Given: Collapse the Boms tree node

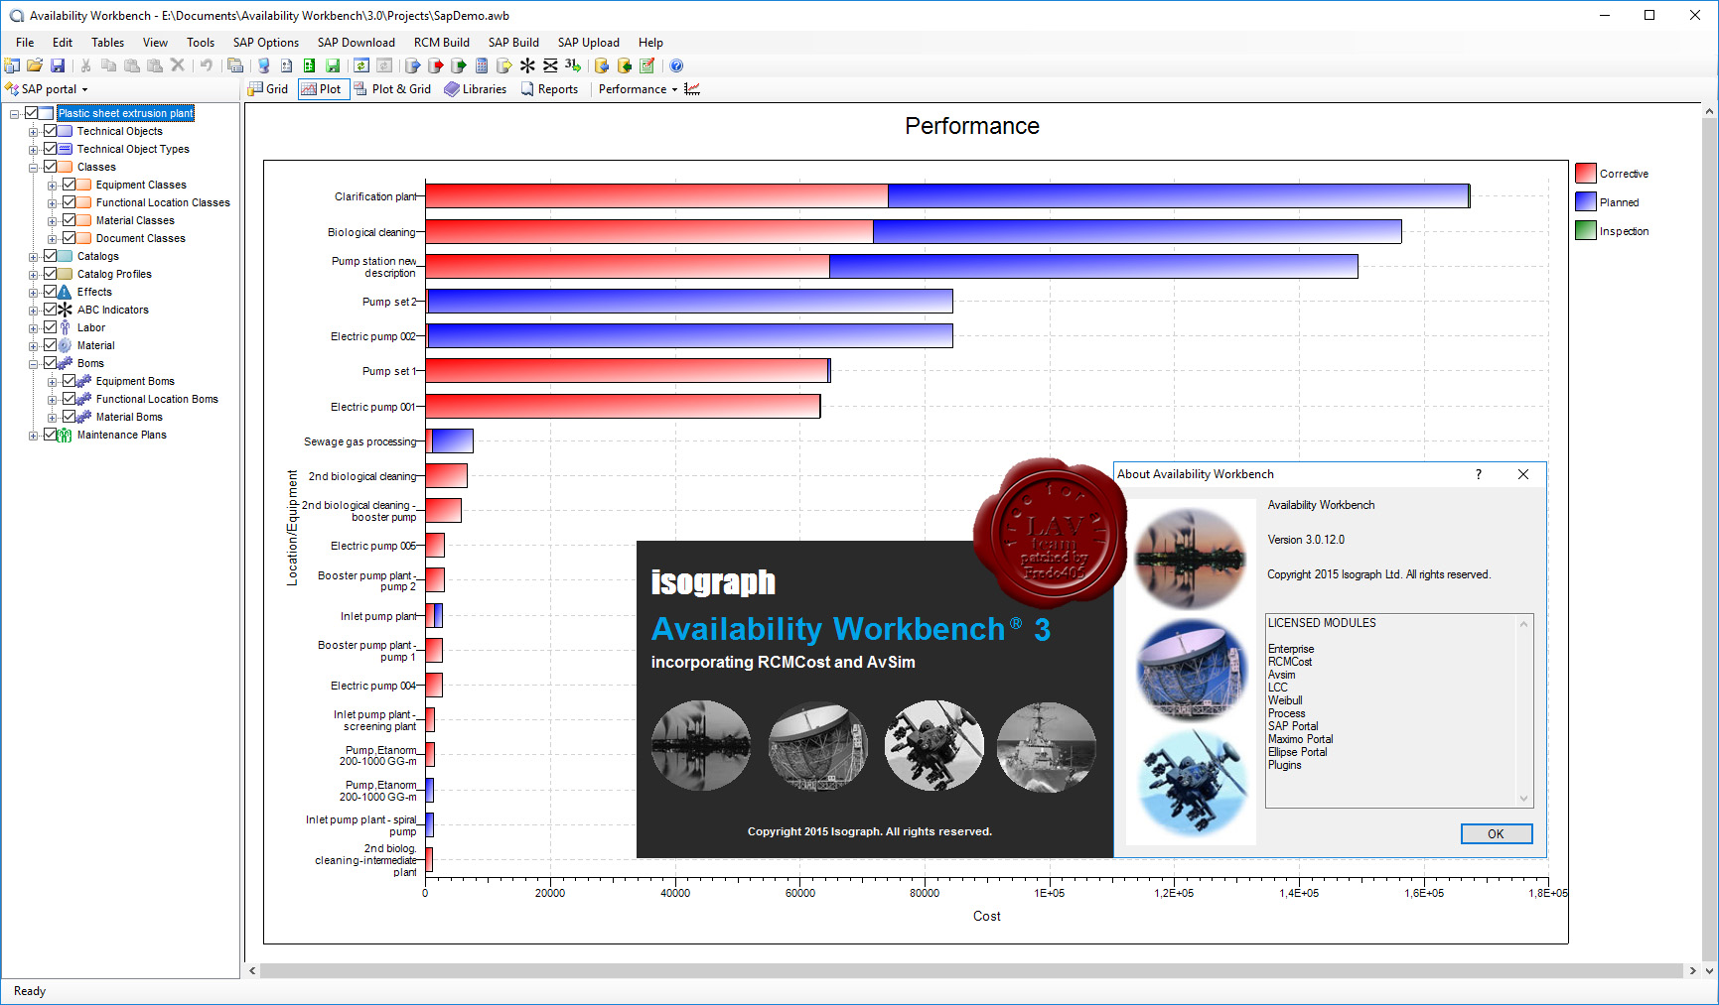Looking at the screenshot, I should [34, 364].
